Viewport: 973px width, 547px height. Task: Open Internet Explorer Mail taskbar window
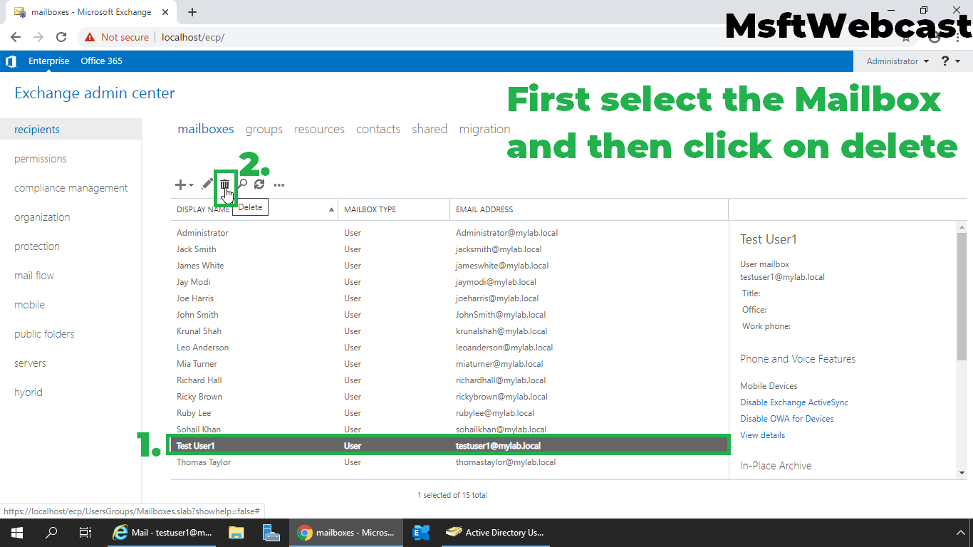pyautogui.click(x=163, y=533)
